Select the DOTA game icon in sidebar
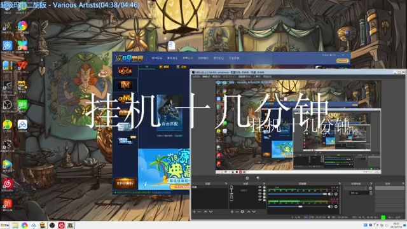Viewport: 407px width, 229px height. (x=125, y=71)
